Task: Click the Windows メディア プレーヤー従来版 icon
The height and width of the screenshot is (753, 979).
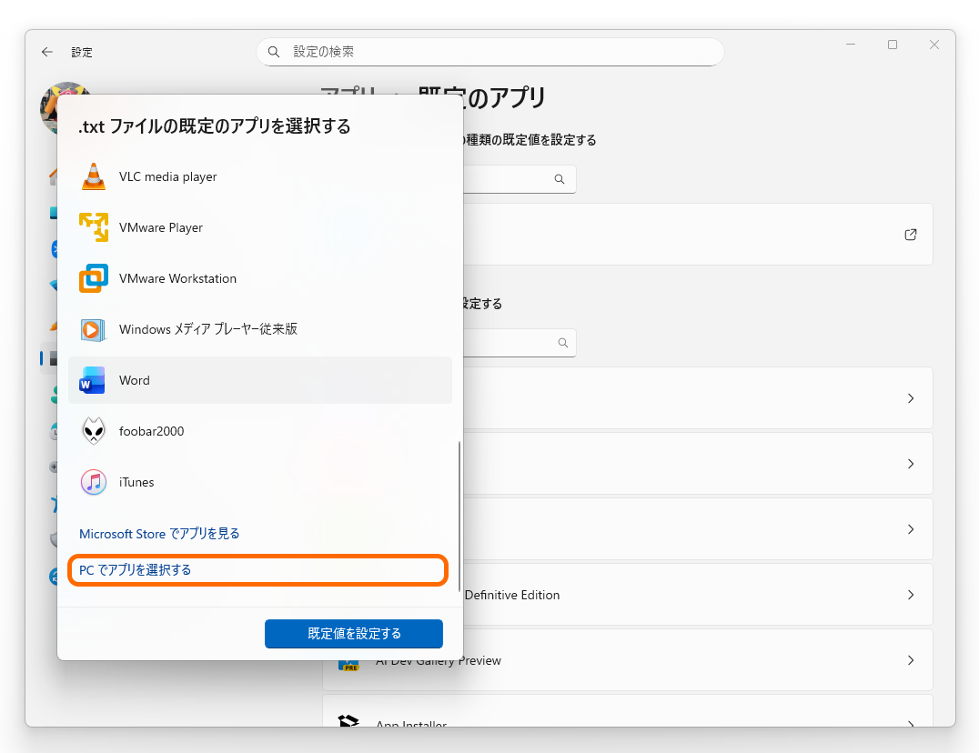Action: pos(94,328)
